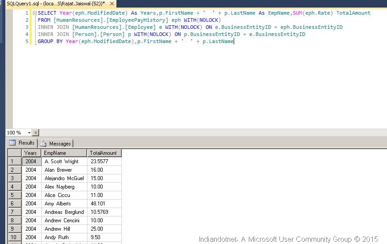This screenshot has height=244, width=387.
Task: Select row header 8
Action: (15, 220)
